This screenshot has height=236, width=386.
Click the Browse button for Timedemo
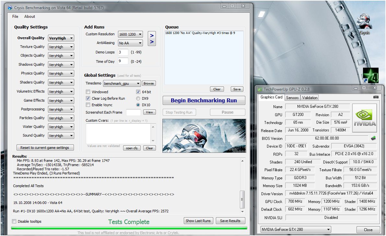pyautogui.click(x=149, y=83)
